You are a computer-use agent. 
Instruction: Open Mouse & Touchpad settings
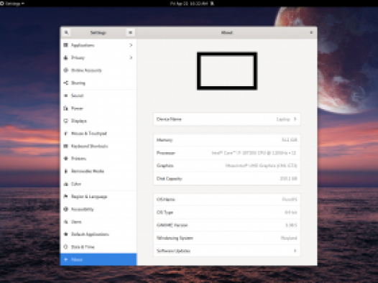pos(98,134)
